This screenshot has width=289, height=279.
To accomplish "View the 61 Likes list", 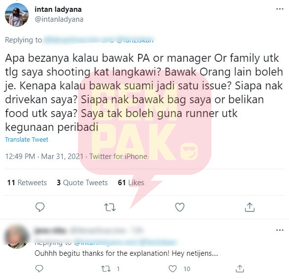I will point(131,183).
